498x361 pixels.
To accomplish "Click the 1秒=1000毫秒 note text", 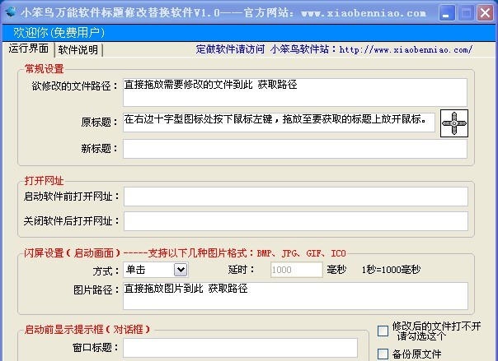I will pyautogui.click(x=391, y=270).
